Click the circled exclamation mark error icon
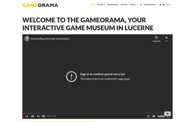195x122 pixels. 71,76
